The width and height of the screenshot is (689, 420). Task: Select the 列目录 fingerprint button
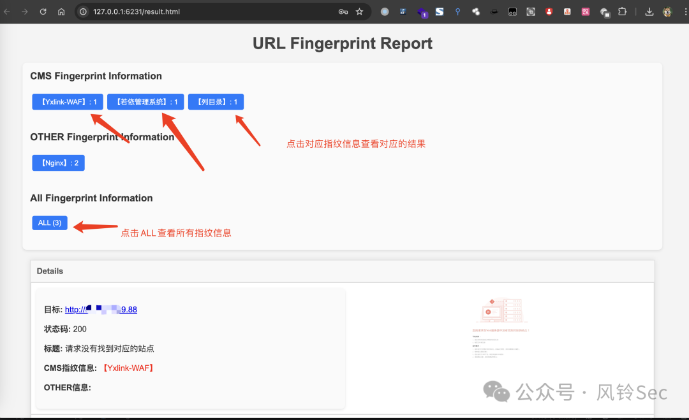[216, 102]
